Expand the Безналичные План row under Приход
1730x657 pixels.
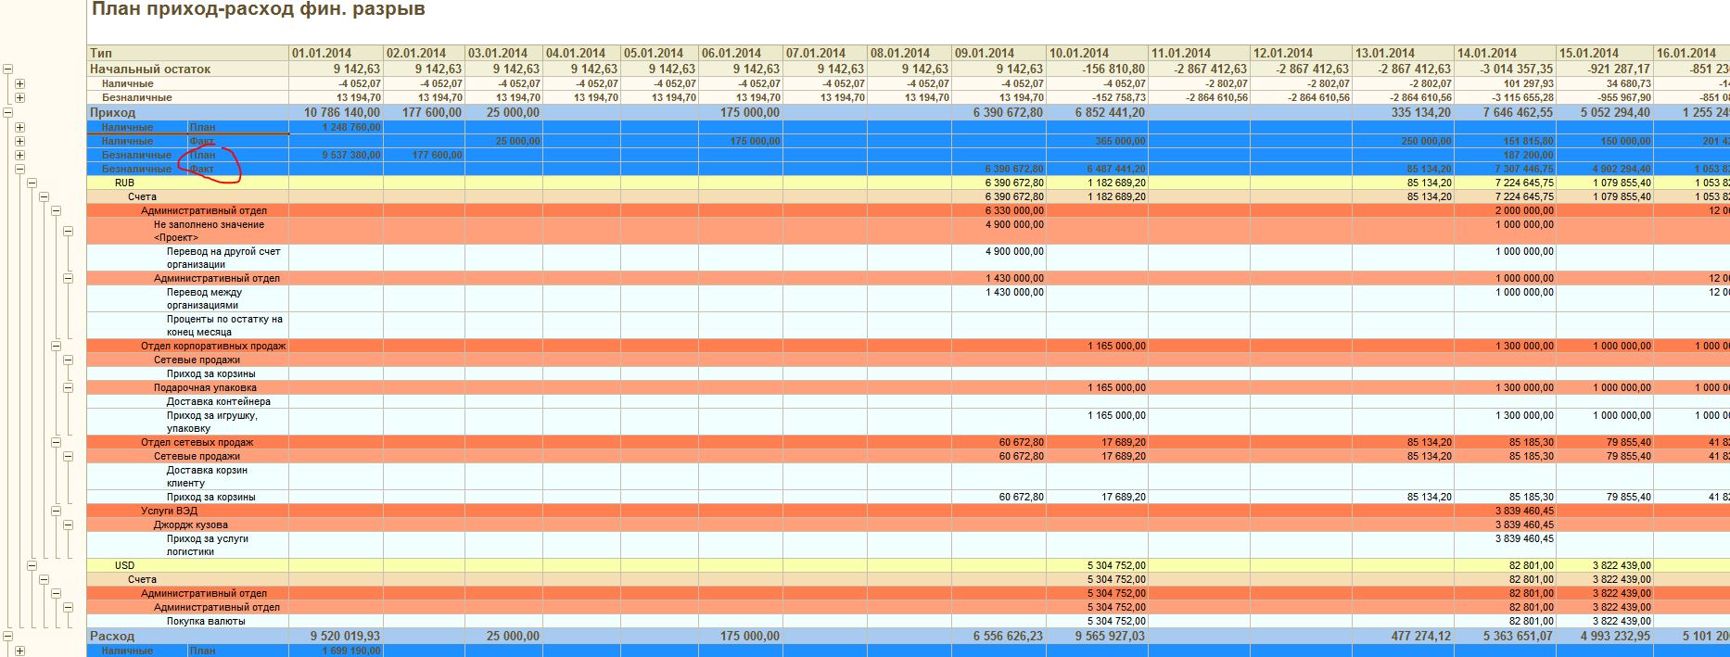(19, 155)
